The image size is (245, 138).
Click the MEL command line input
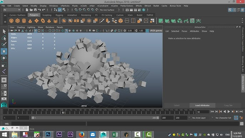(x=49, y=124)
